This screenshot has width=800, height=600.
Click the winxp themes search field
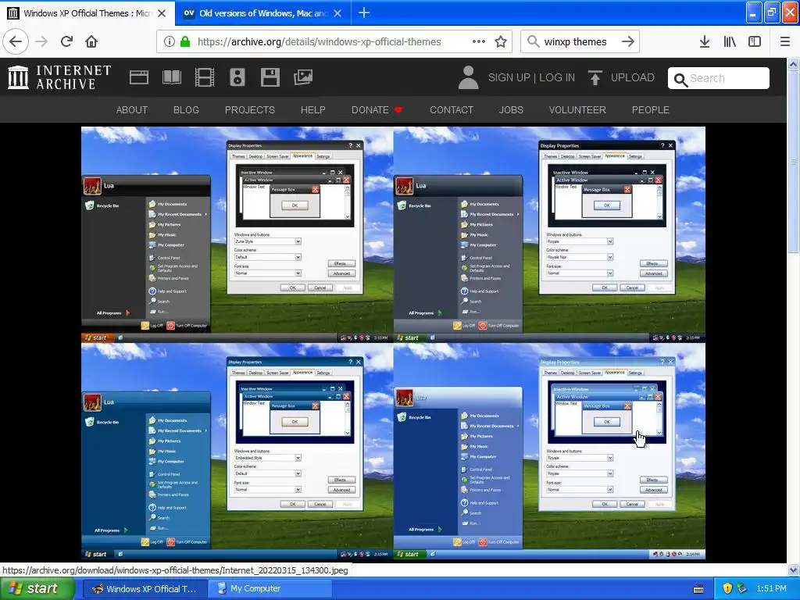click(x=575, y=42)
